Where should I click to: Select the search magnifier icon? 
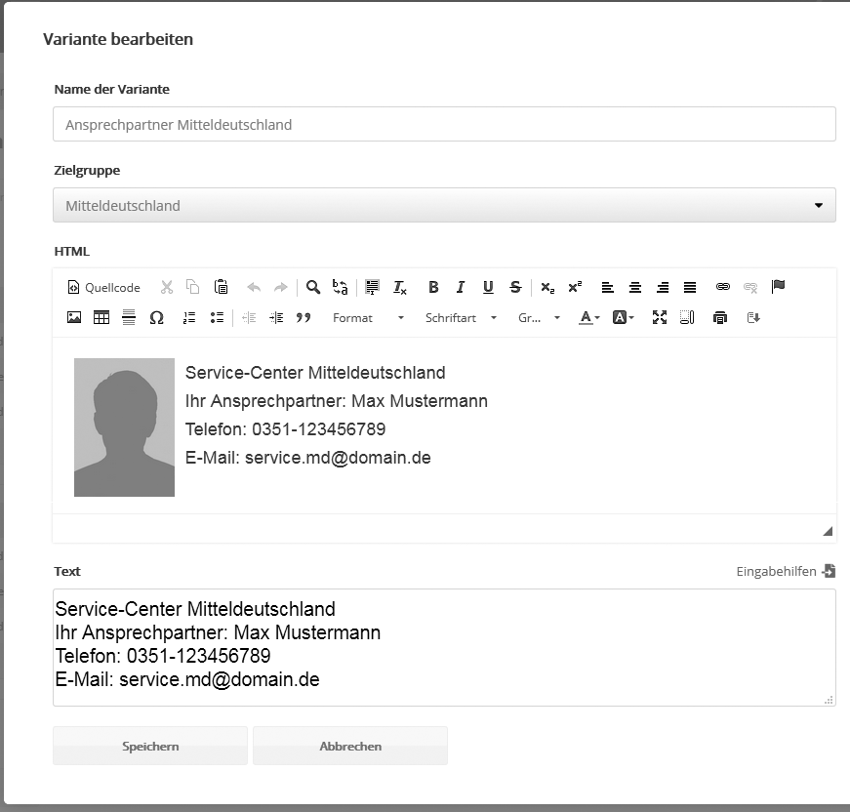tap(312, 287)
